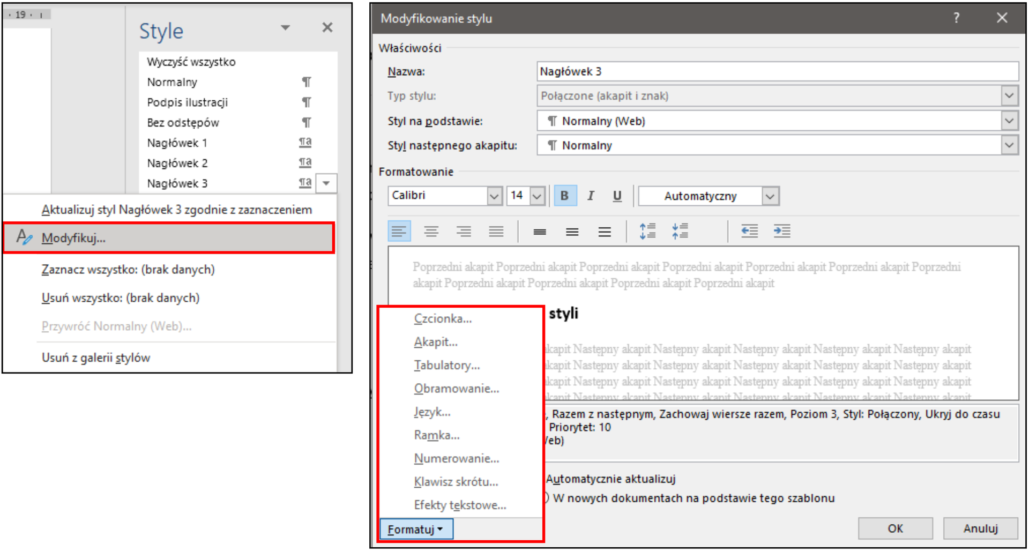The height and width of the screenshot is (551, 1029).
Task: Open Nagłówek 3 style dropdown arrow
Action: pos(326,183)
